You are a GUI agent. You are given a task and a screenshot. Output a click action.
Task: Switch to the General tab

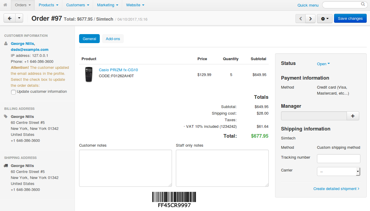pyautogui.click(x=89, y=39)
